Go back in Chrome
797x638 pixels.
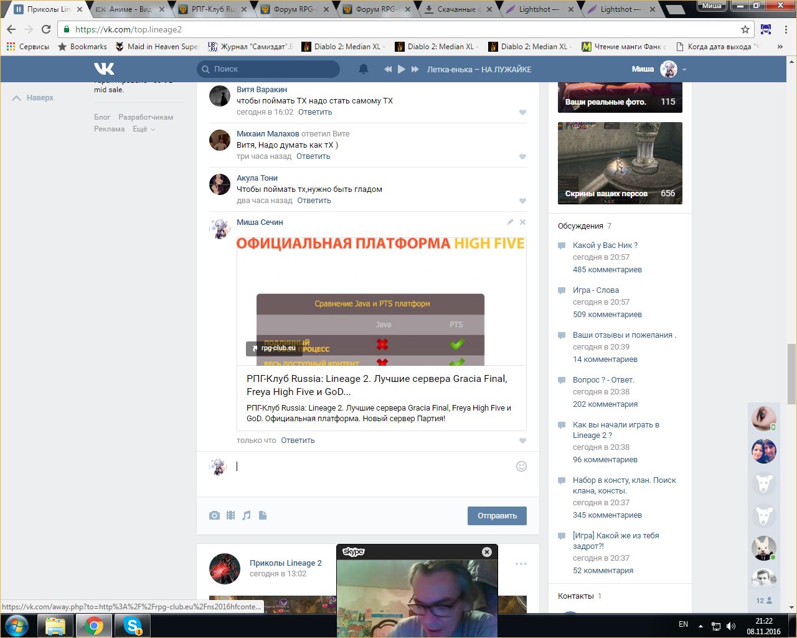[x=11, y=29]
